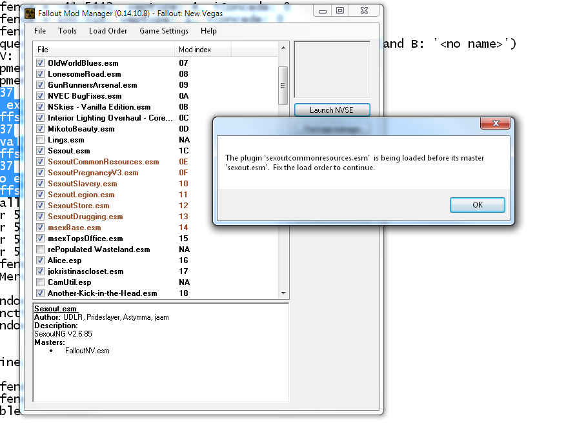Screen dimensions: 586x430
Task: Disable the SexoutCommonResources.esm checkbox
Action: 41,162
